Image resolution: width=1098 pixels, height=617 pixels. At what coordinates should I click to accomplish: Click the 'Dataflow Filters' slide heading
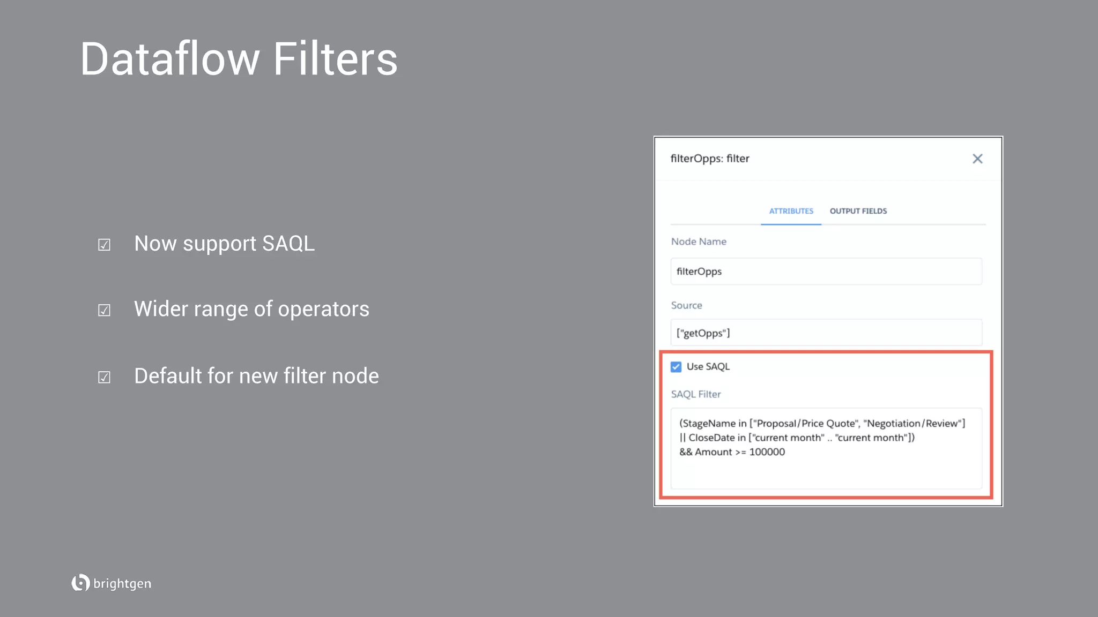[x=239, y=59]
